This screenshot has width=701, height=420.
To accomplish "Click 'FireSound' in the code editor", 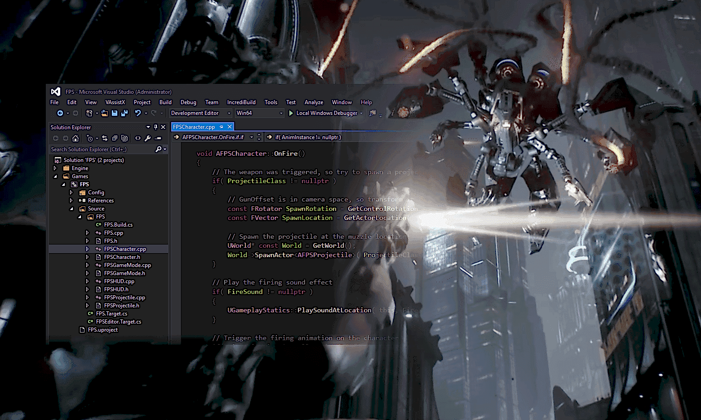I will tap(245, 292).
